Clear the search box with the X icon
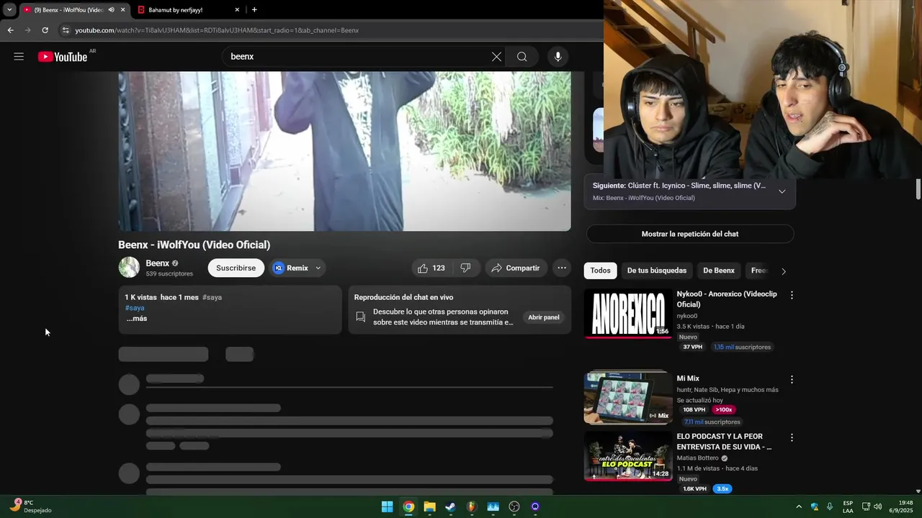This screenshot has width=922, height=518. 496,57
